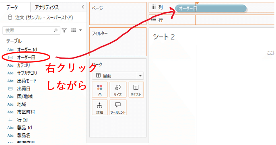This screenshot has height=145, width=276.
Task: Open the field filter funnel icon
Action: pyautogui.click(x=64, y=30)
